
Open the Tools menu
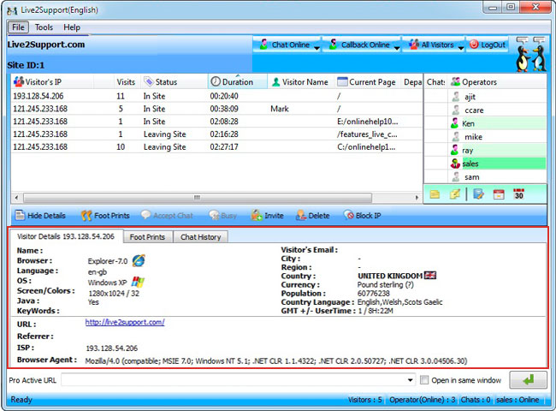point(44,27)
